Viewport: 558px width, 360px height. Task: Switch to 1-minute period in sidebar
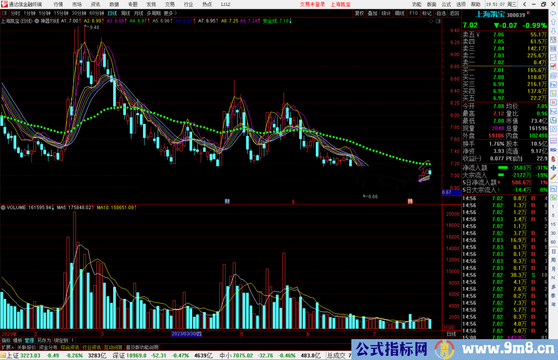[553, 206]
